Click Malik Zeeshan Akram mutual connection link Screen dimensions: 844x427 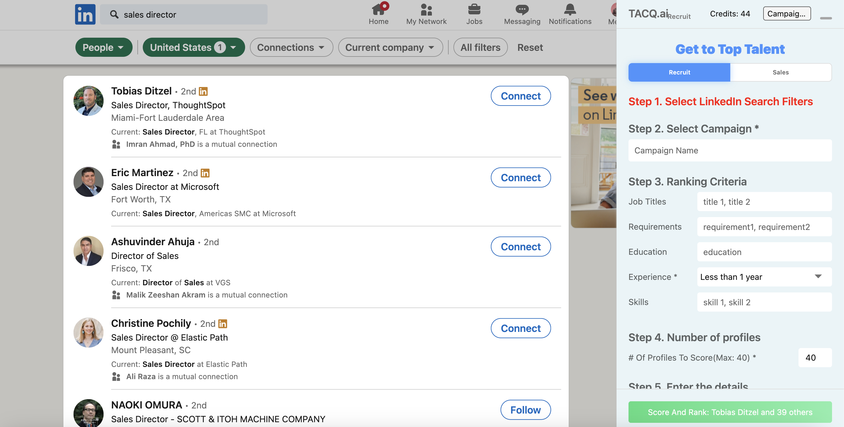click(166, 295)
